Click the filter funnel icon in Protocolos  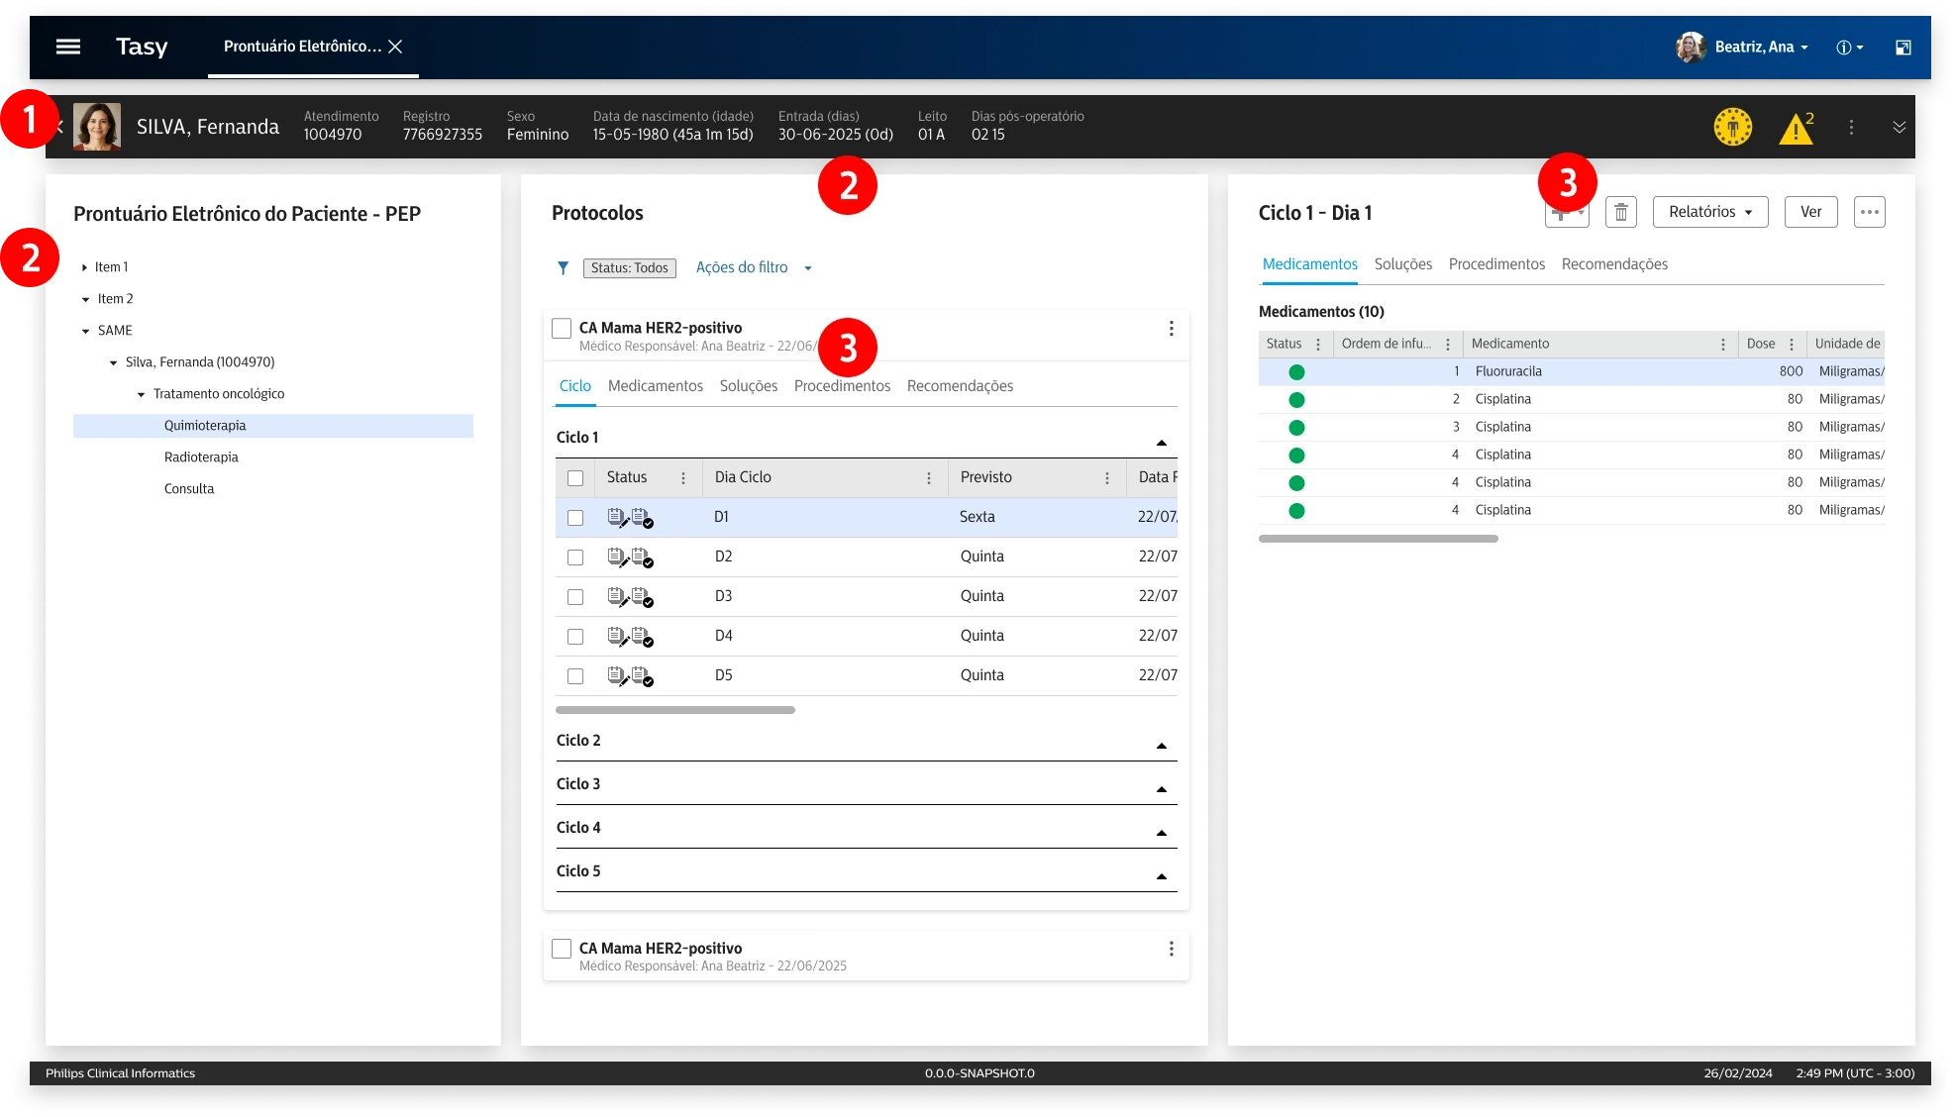563,268
